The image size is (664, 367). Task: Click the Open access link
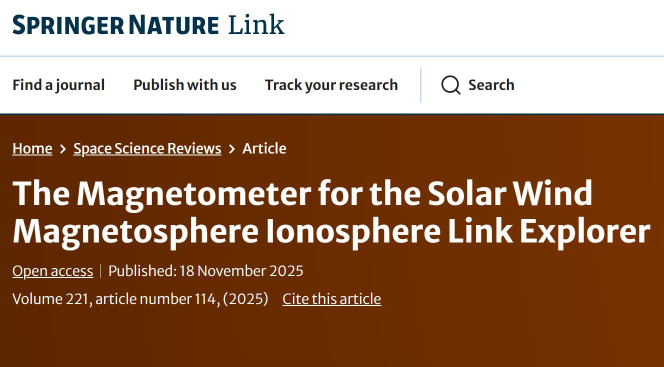coord(52,271)
